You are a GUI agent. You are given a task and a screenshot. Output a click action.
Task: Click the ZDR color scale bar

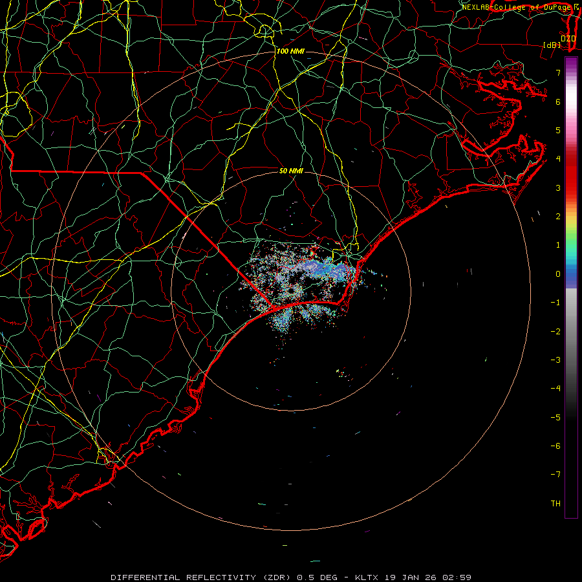coord(571,287)
